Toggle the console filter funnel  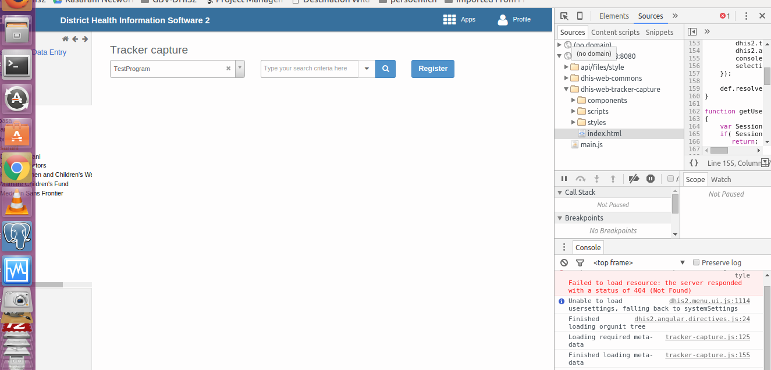click(580, 262)
